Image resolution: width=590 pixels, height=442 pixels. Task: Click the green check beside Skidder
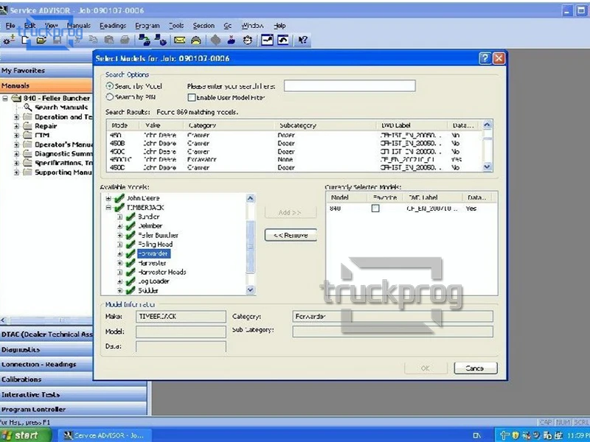(x=131, y=290)
